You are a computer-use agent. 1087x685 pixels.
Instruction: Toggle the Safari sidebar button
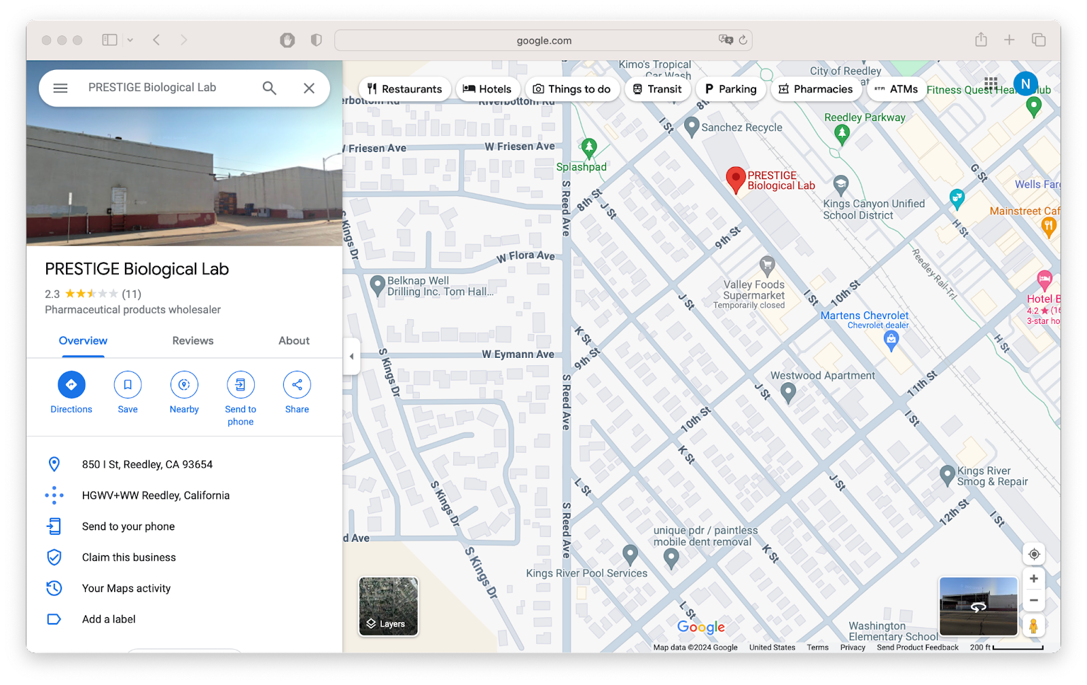click(x=109, y=40)
